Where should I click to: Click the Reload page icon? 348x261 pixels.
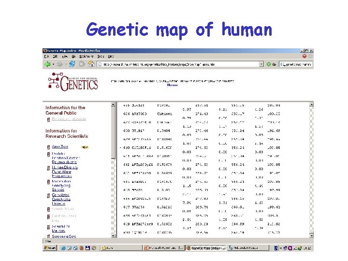click(x=72, y=64)
